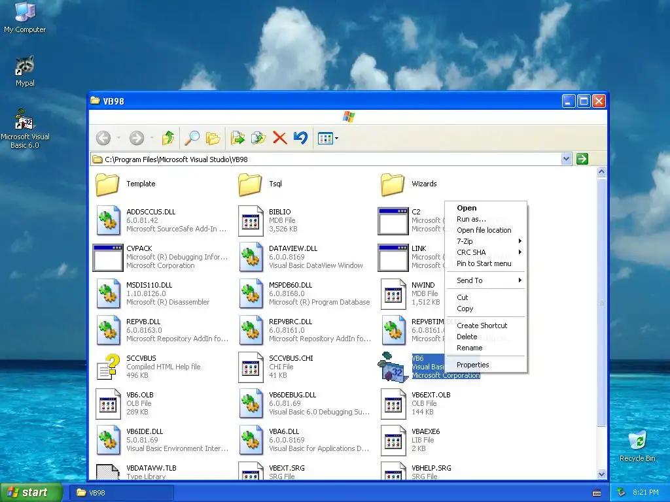
Task: Click the system tray keyboard icon
Action: [x=597, y=493]
